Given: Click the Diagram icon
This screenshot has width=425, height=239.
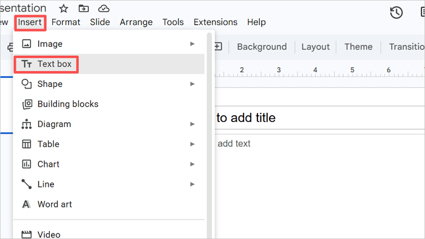Looking at the screenshot, I should (x=27, y=124).
